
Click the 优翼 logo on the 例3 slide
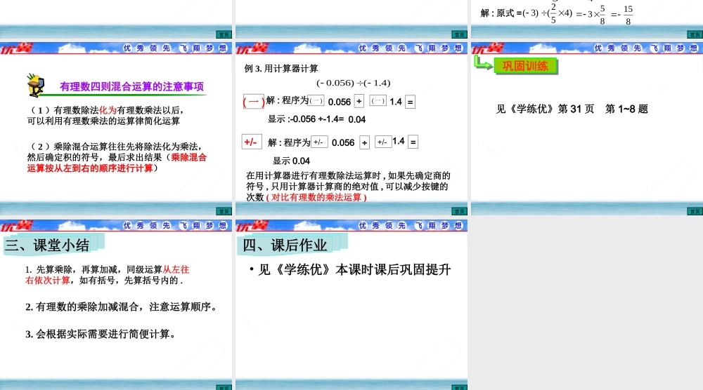click(252, 48)
